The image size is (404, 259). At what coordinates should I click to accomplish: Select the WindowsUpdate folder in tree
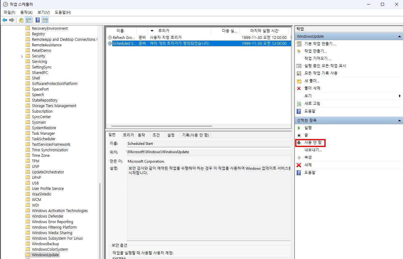coord(45,255)
